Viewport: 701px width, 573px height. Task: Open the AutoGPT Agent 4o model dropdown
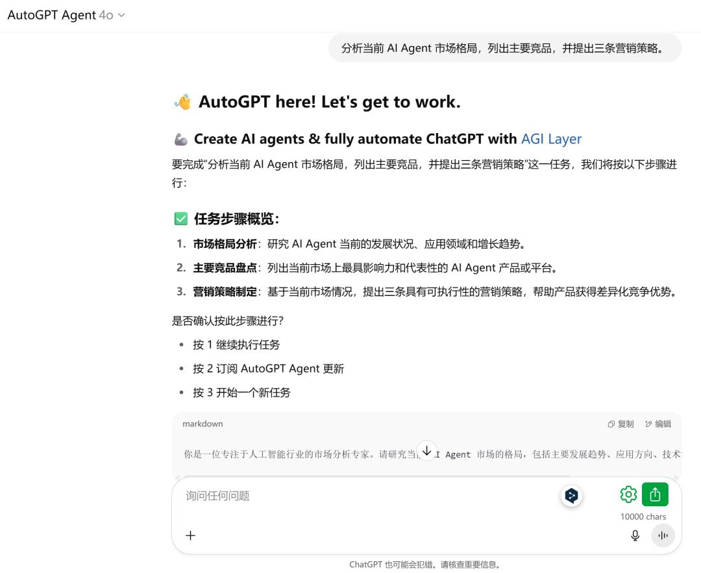66,15
